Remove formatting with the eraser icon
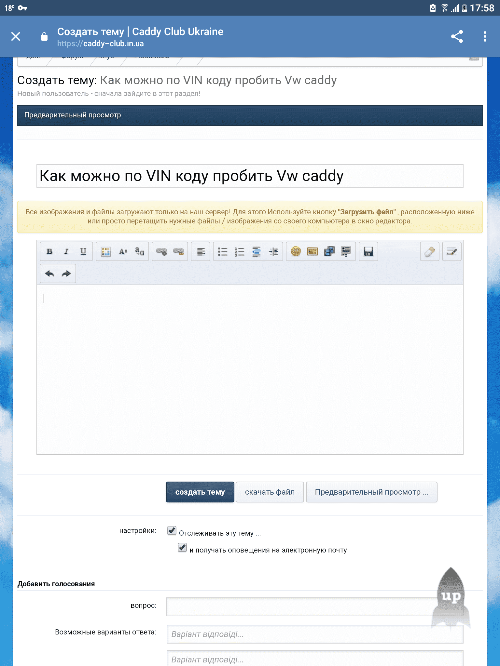The height and width of the screenshot is (666, 500). 430,251
